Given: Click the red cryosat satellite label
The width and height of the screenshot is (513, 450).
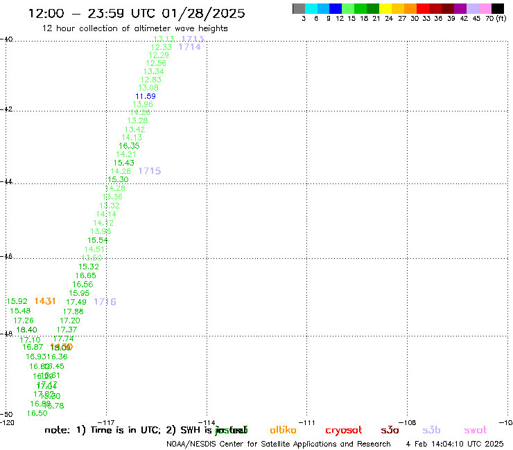Looking at the screenshot, I should 344,431.
